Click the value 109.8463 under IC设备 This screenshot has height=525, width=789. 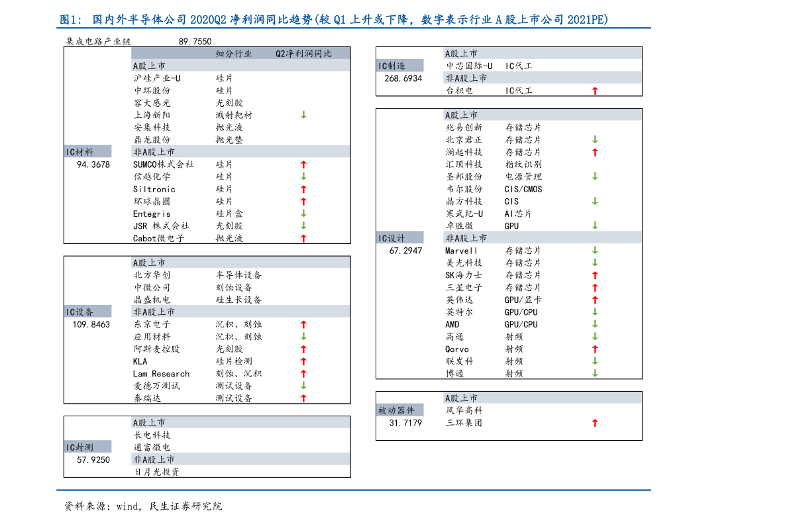click(91, 325)
